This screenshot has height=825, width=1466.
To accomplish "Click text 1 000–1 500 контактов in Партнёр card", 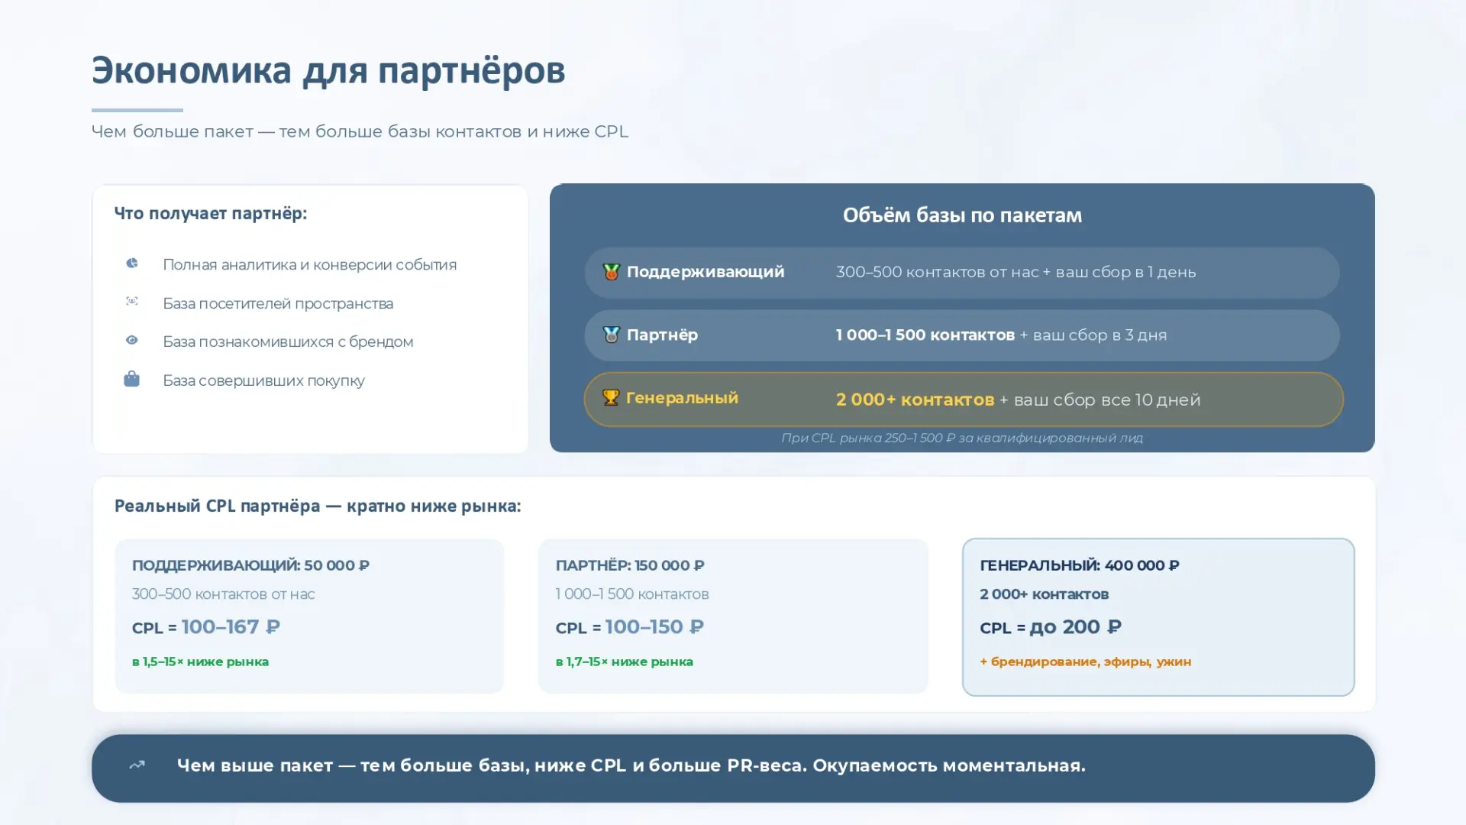I will (632, 594).
